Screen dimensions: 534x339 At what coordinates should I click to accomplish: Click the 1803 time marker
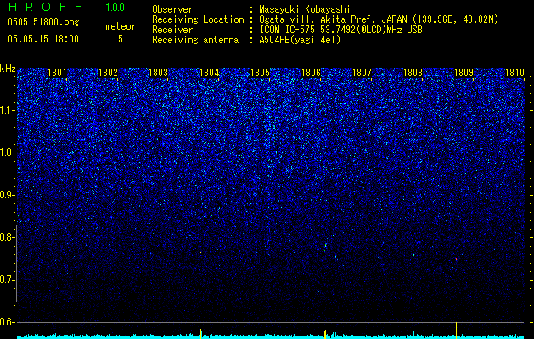coord(159,73)
